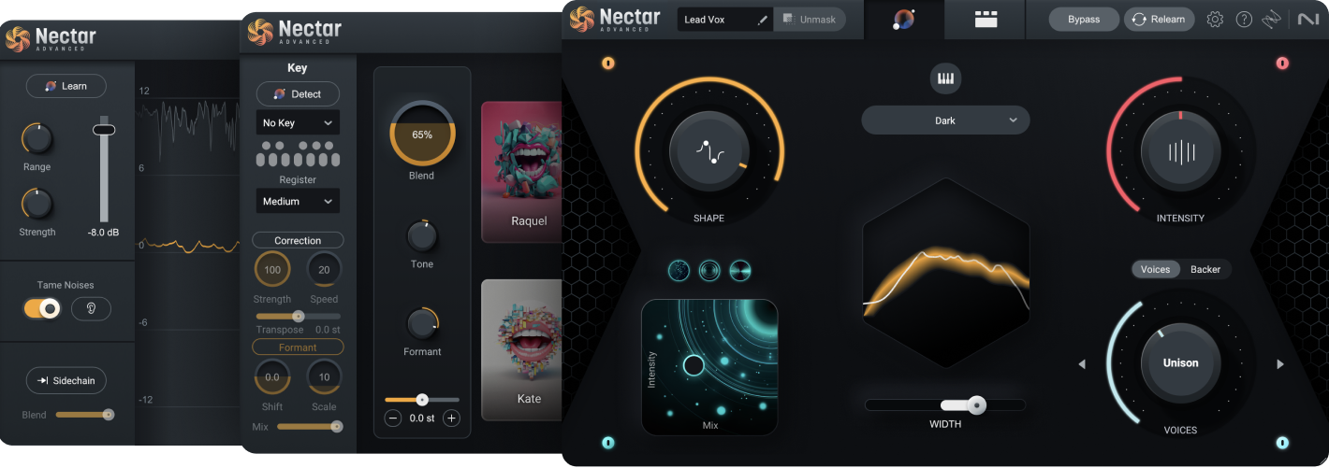
Task: Click the plus stepper beside 0.0 st
Action: click(x=452, y=418)
